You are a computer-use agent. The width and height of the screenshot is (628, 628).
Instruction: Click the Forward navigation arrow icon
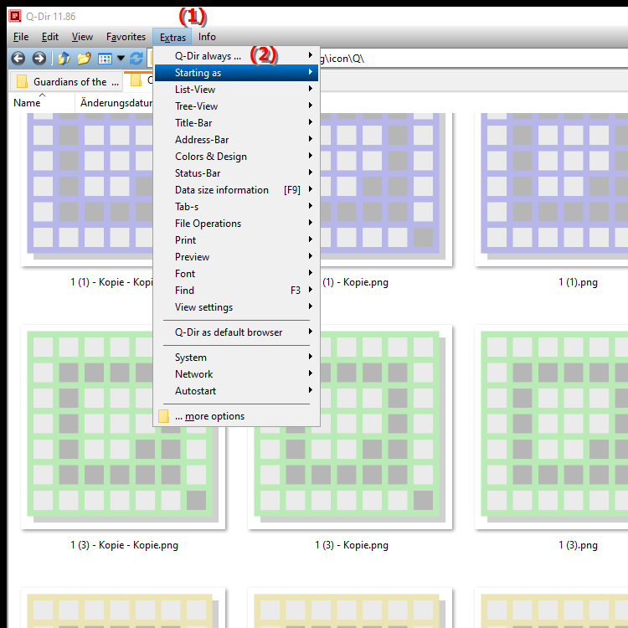tap(39, 59)
